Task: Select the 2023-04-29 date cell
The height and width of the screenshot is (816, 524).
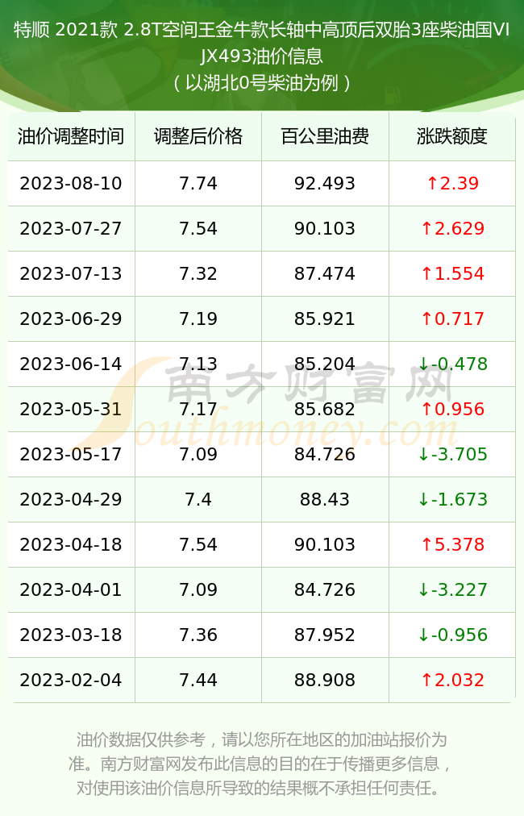Action: (71, 500)
